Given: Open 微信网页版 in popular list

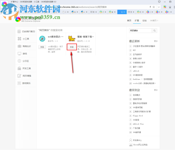Looking at the screenshot, I should coord(137,99).
